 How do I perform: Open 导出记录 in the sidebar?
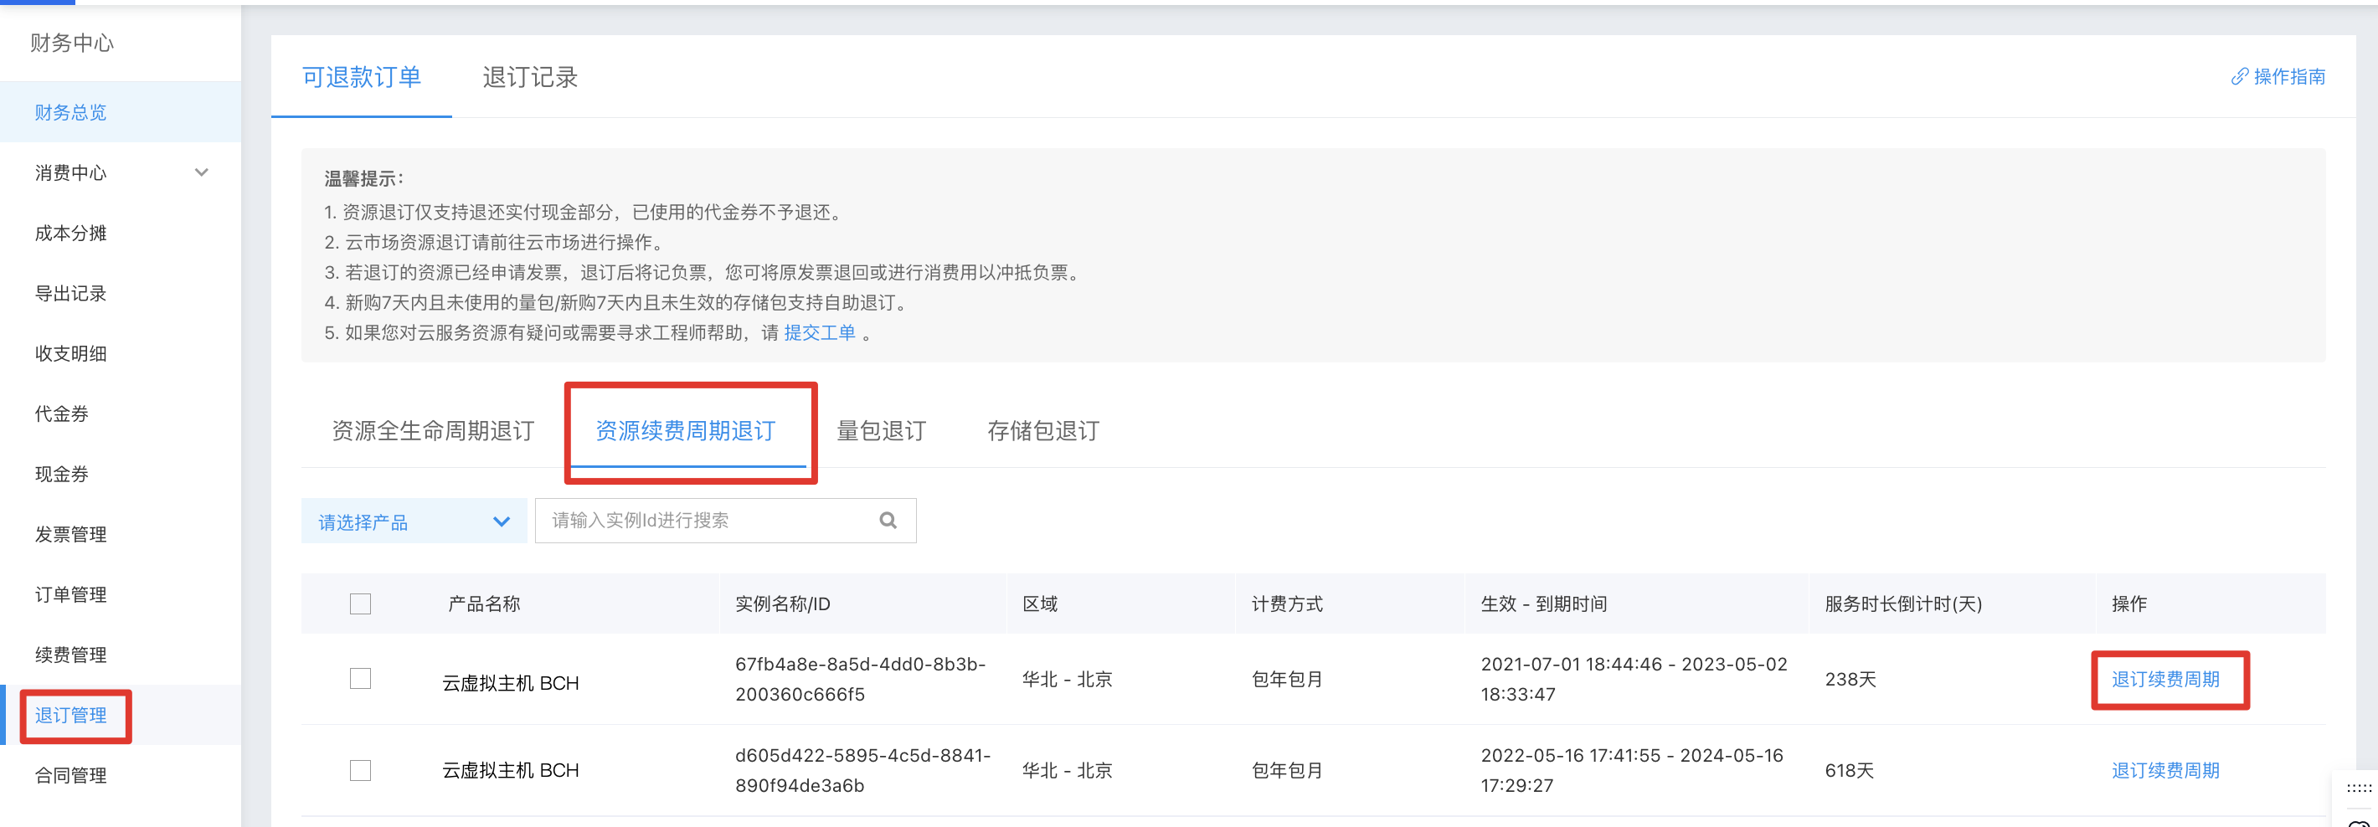pos(71,294)
